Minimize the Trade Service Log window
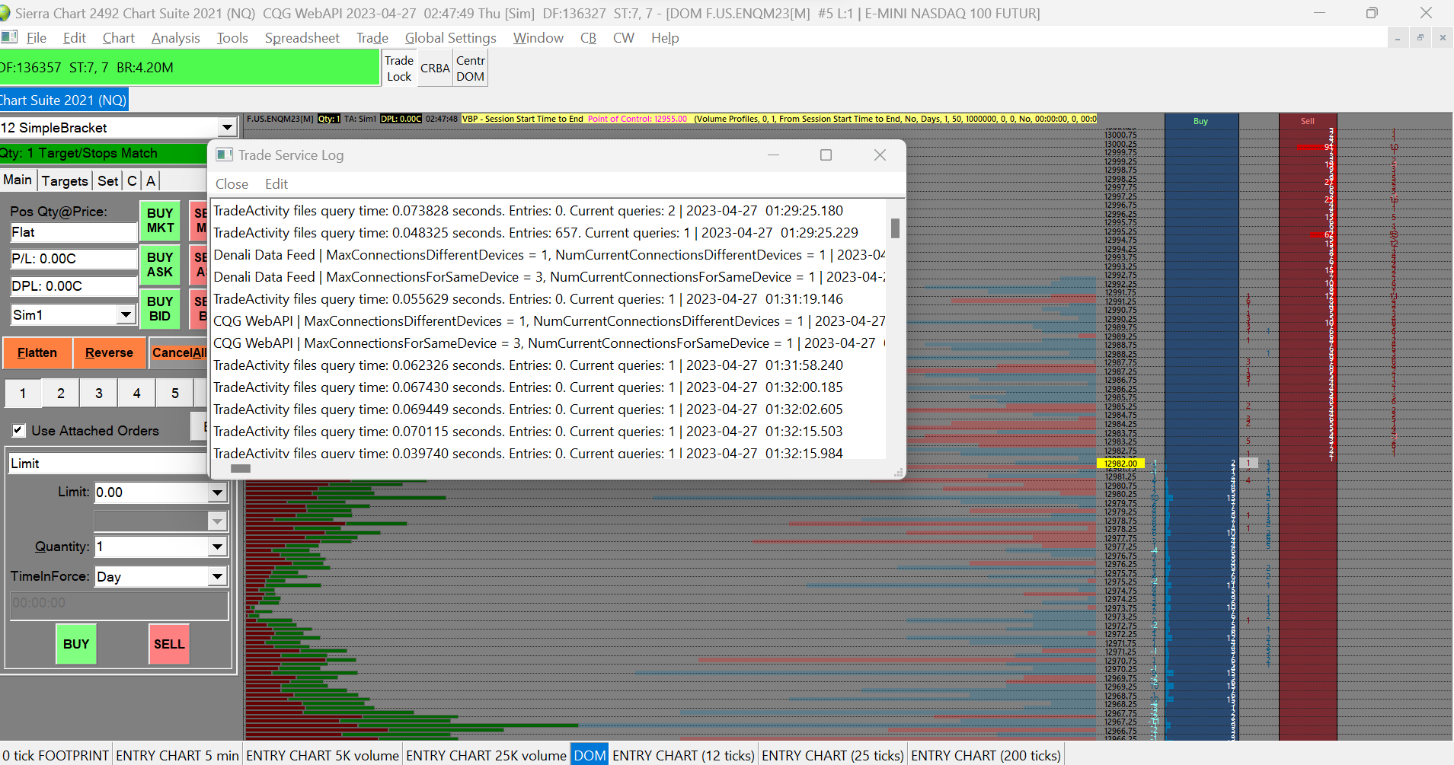Image resolution: width=1454 pixels, height=765 pixels. (x=773, y=155)
